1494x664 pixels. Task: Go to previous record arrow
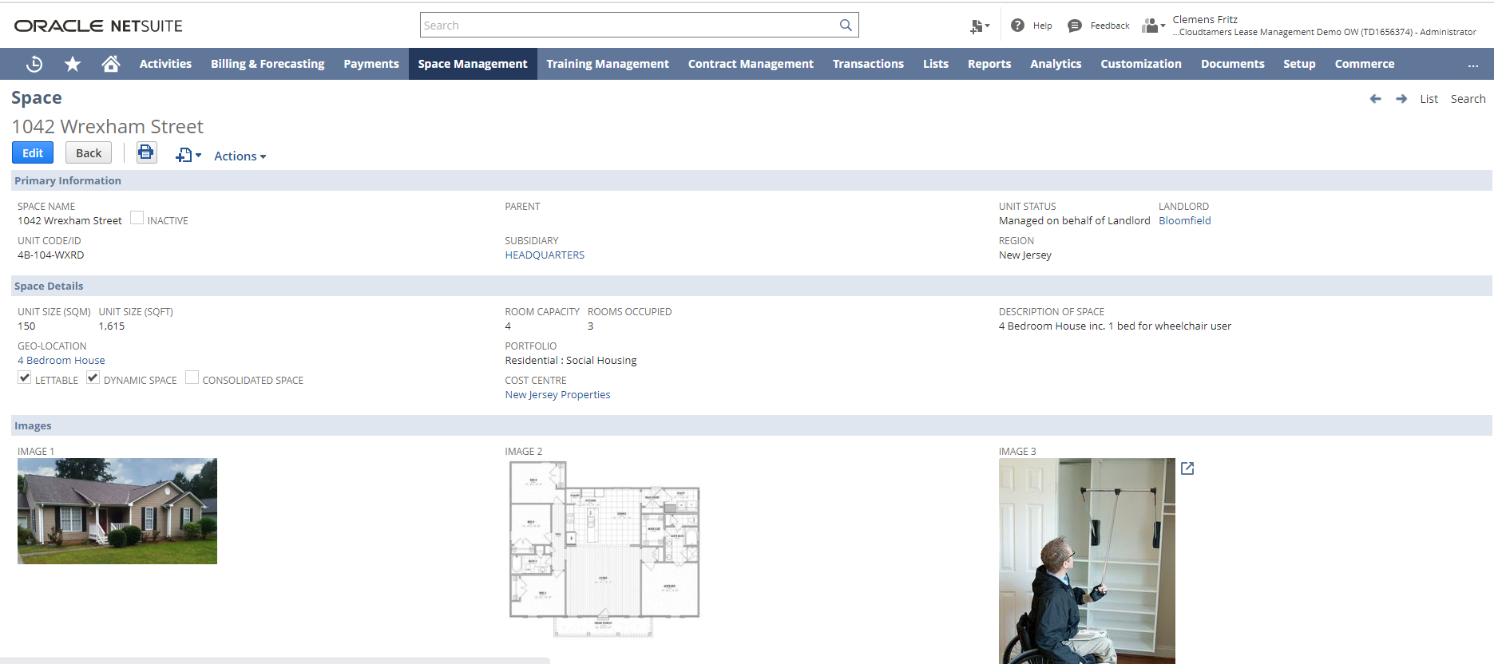1375,99
